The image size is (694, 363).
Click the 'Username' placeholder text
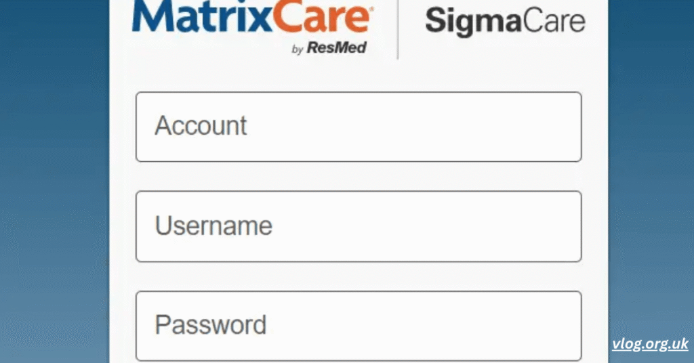213,226
